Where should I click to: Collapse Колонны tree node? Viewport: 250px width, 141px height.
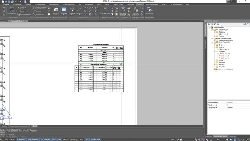click(x=215, y=32)
